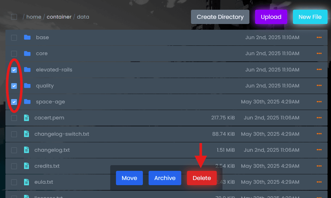
Task: Check the cacert.pem checkbox
Action: pos(14,118)
